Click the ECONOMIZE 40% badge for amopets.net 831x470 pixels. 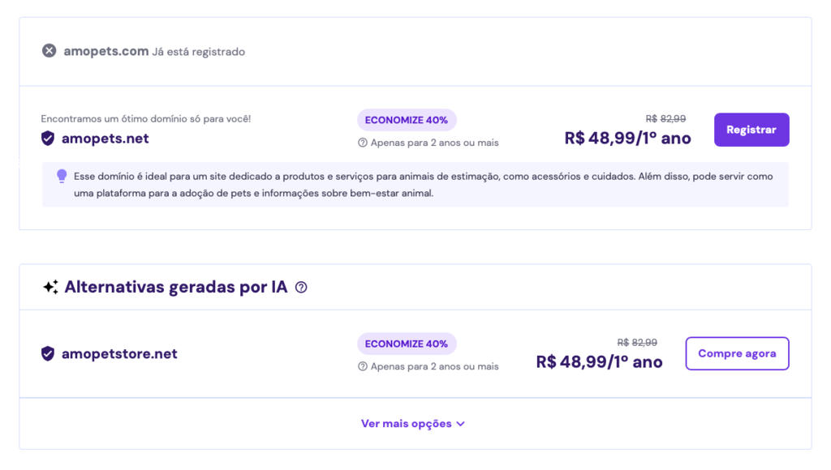coord(407,119)
